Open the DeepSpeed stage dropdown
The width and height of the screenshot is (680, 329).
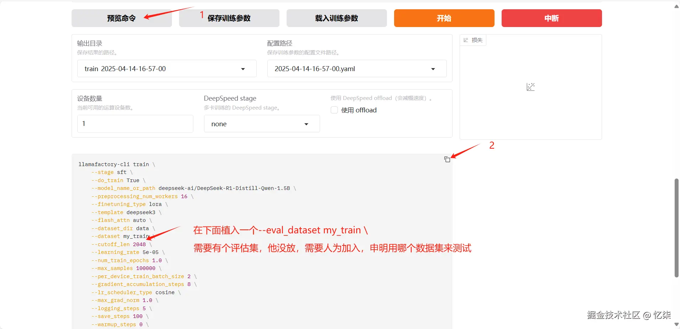[262, 124]
